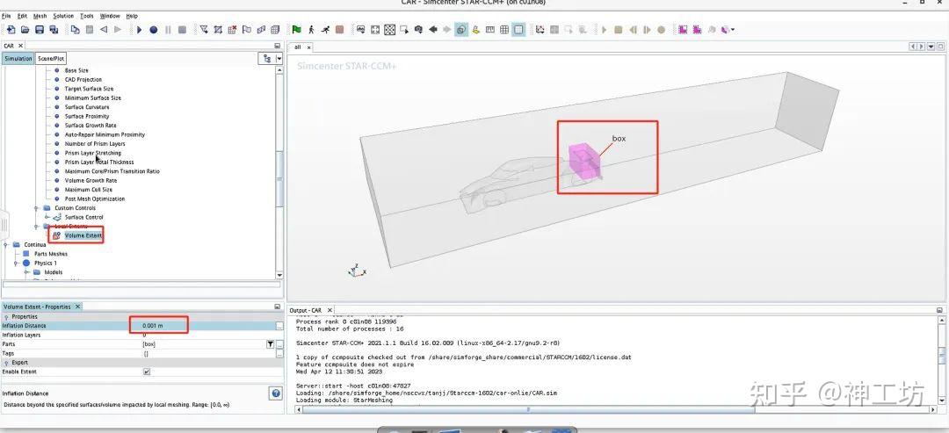Select the Base Size tree node
Viewport: 949px width, 433px height.
click(x=76, y=71)
